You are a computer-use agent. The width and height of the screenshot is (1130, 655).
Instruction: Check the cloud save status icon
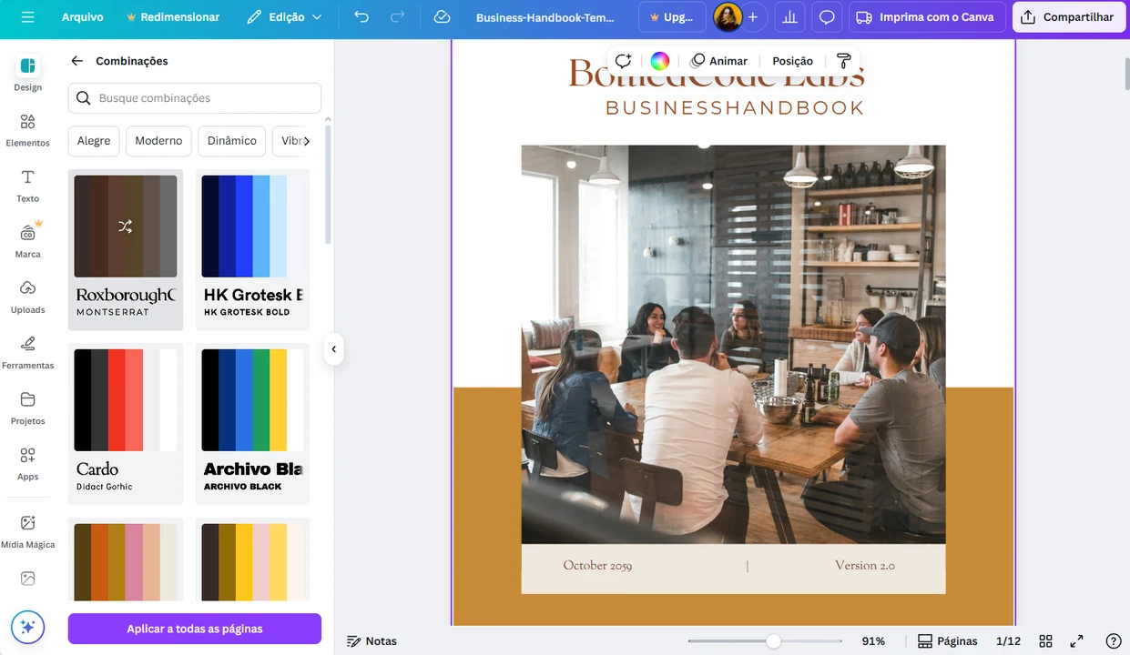click(442, 17)
